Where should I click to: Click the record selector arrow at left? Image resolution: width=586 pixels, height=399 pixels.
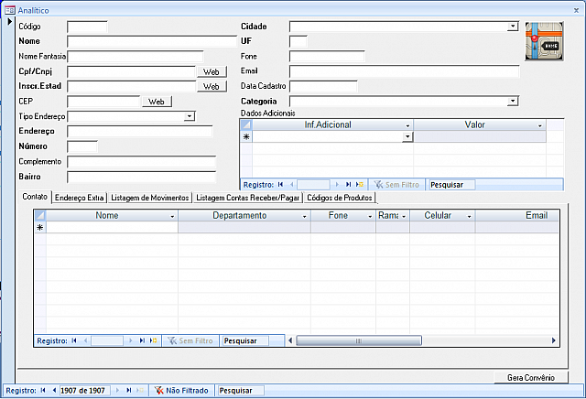pos(10,22)
